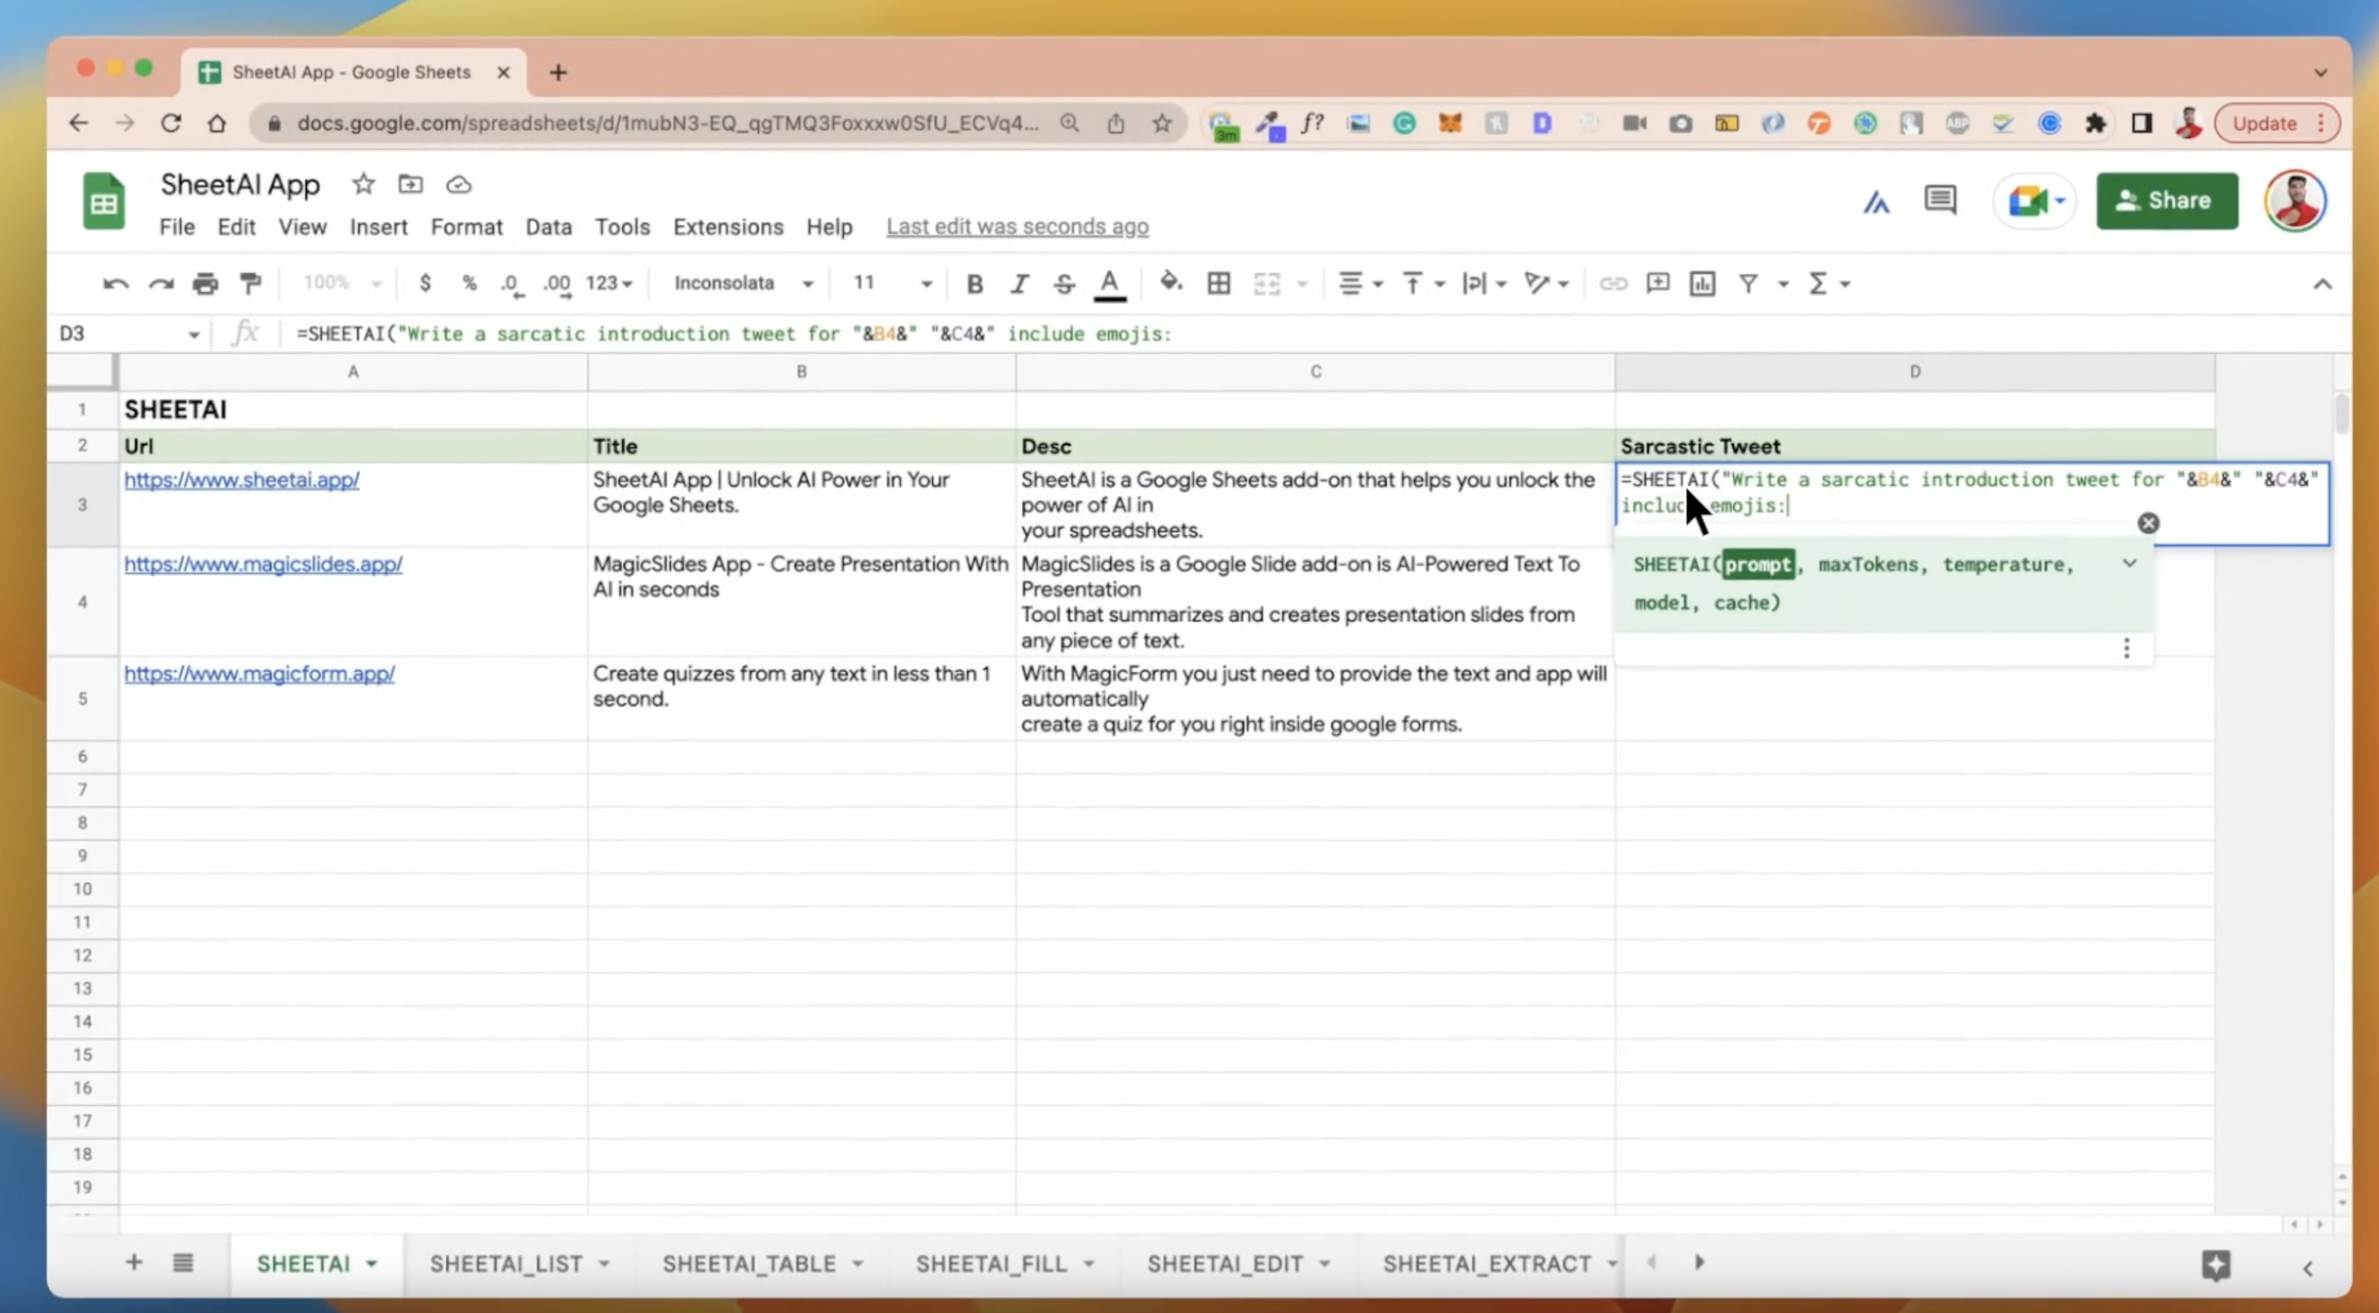Open the Insert menu

pos(379,227)
